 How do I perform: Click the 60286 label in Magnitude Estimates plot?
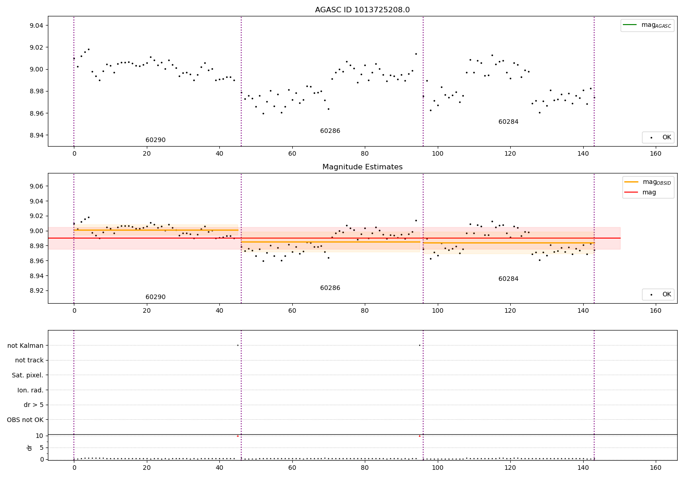click(330, 288)
